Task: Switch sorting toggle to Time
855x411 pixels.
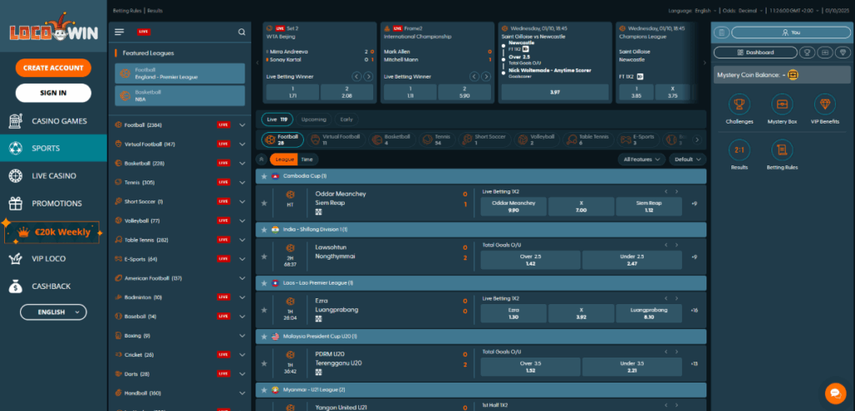Action: 306,159
